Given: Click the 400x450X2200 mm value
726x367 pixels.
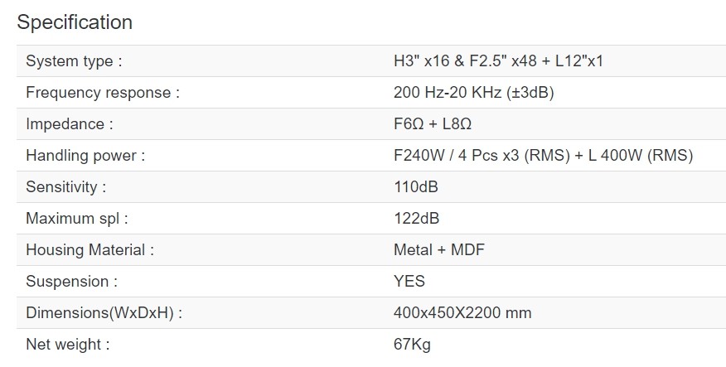Looking at the screenshot, I should 462,313.
